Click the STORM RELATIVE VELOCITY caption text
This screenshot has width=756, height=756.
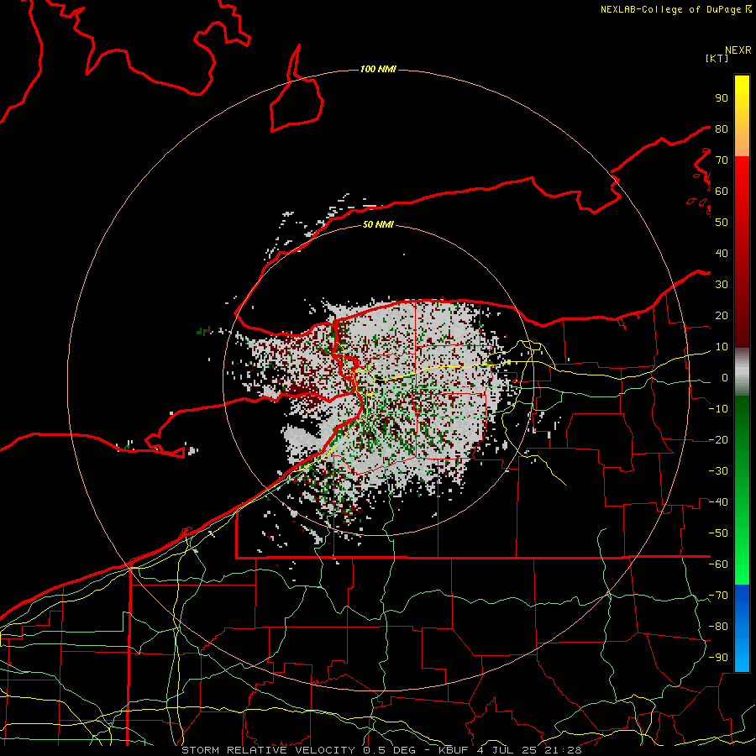click(268, 750)
